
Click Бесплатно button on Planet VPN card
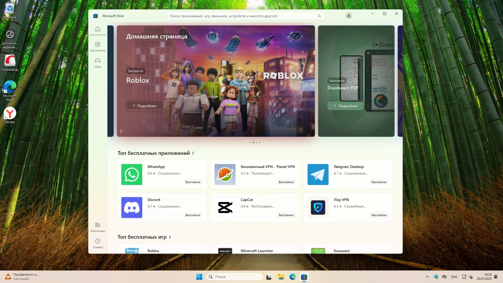click(286, 182)
